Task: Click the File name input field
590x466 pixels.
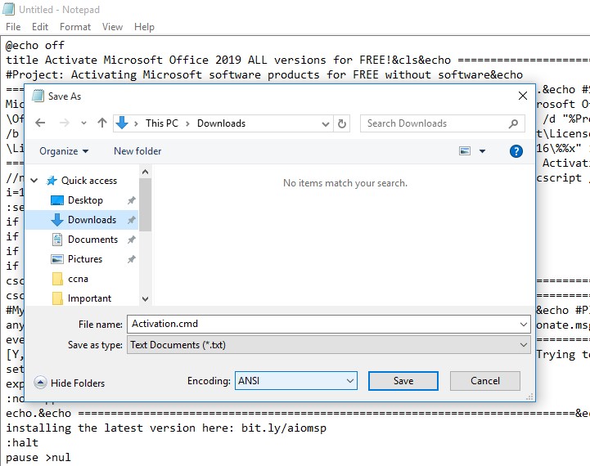Action: pyautogui.click(x=328, y=324)
